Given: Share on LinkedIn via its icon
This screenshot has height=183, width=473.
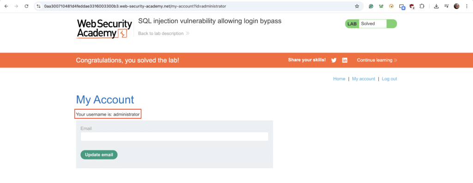Looking at the screenshot, I should click(345, 60).
